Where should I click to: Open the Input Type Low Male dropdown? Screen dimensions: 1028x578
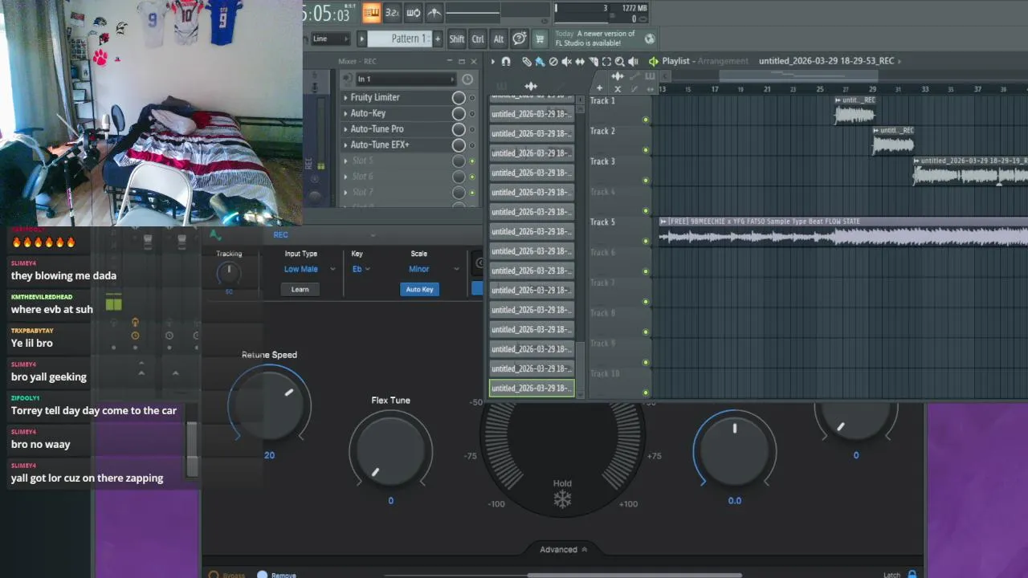[309, 269]
